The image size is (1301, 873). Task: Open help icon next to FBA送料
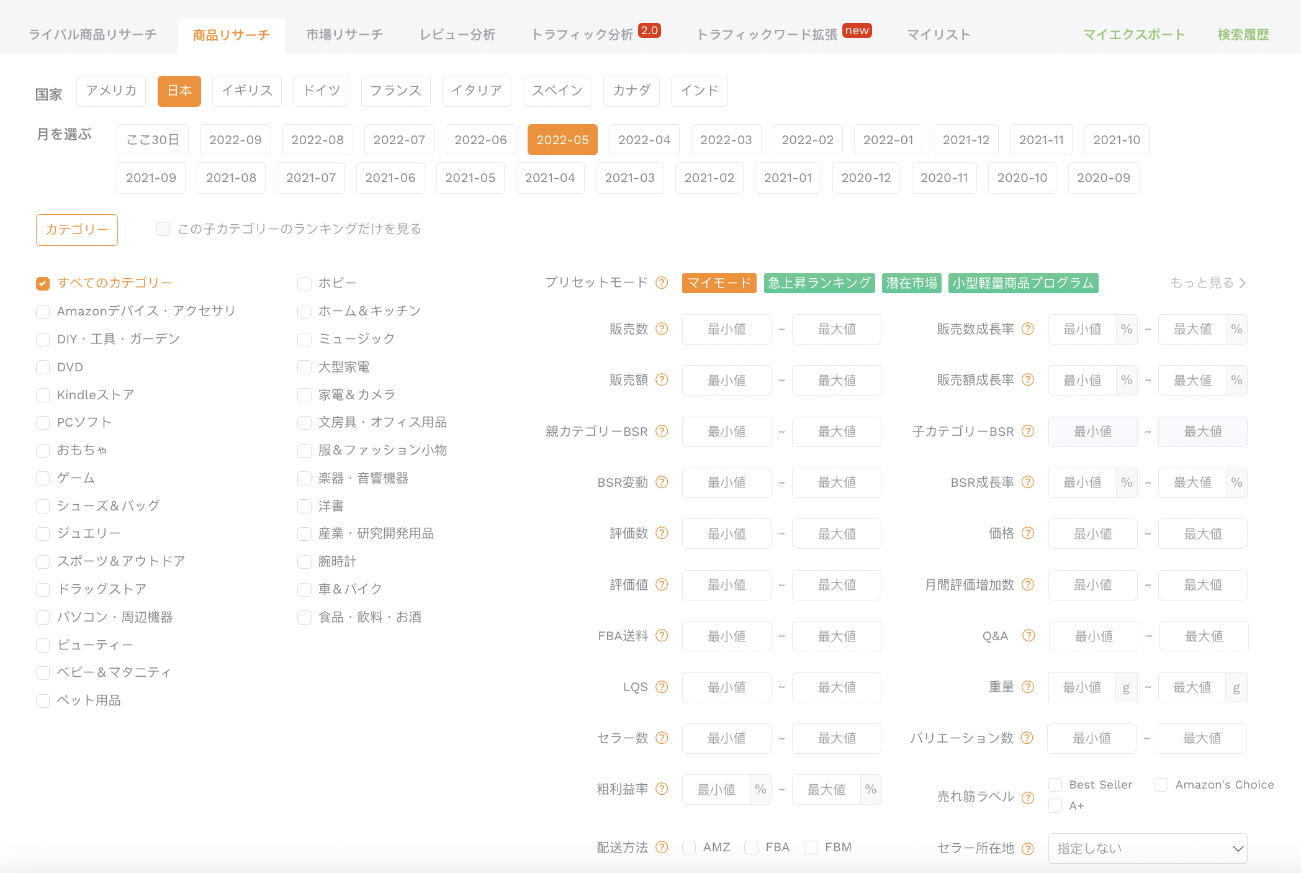tap(662, 635)
